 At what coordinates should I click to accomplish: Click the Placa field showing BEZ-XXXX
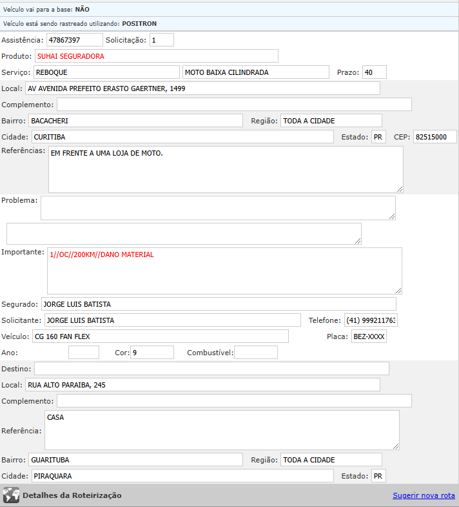point(368,336)
